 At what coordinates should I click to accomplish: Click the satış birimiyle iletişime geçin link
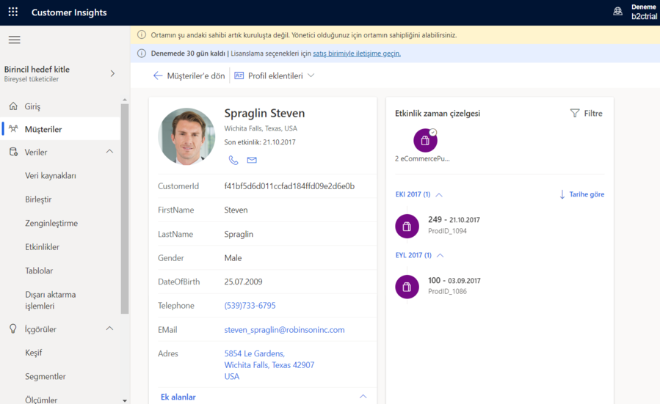(357, 54)
